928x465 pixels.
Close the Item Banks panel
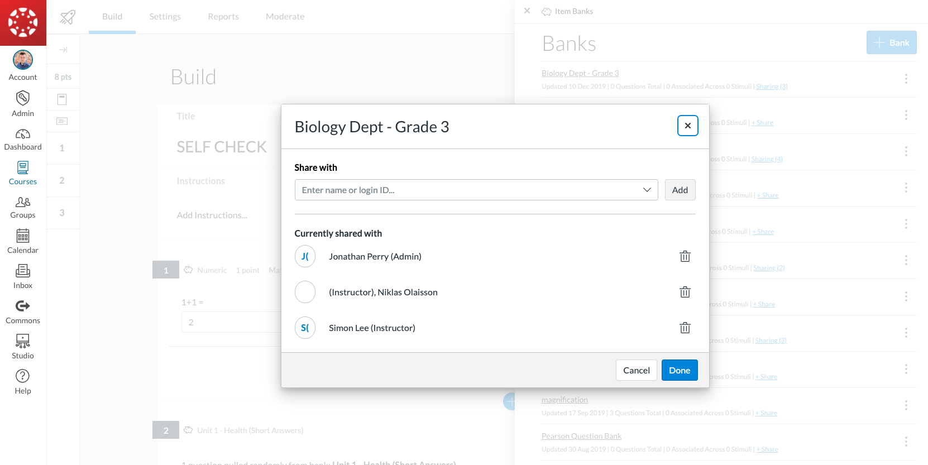click(527, 11)
